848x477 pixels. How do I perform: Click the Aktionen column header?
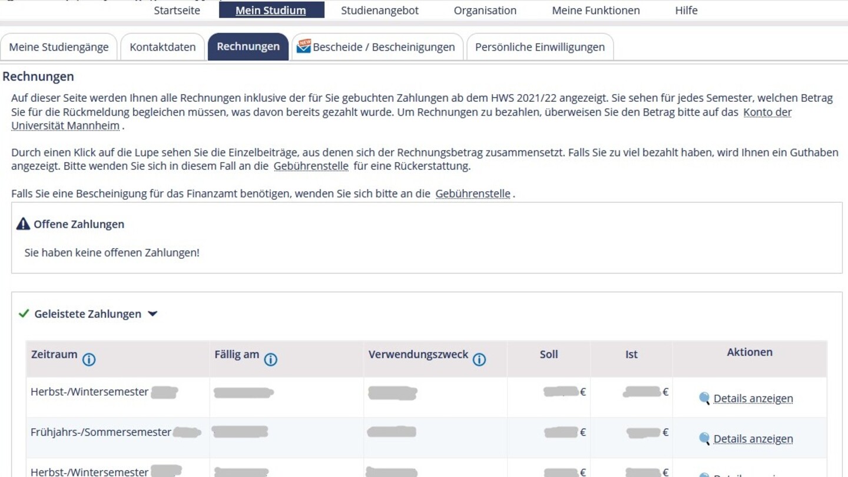[x=750, y=352]
